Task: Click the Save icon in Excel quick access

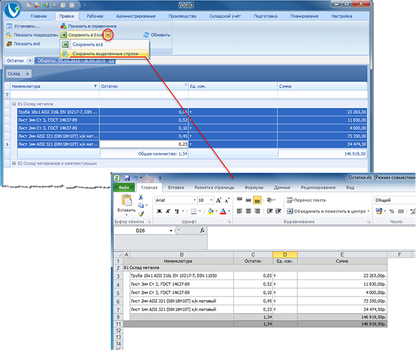Action: click(x=128, y=178)
